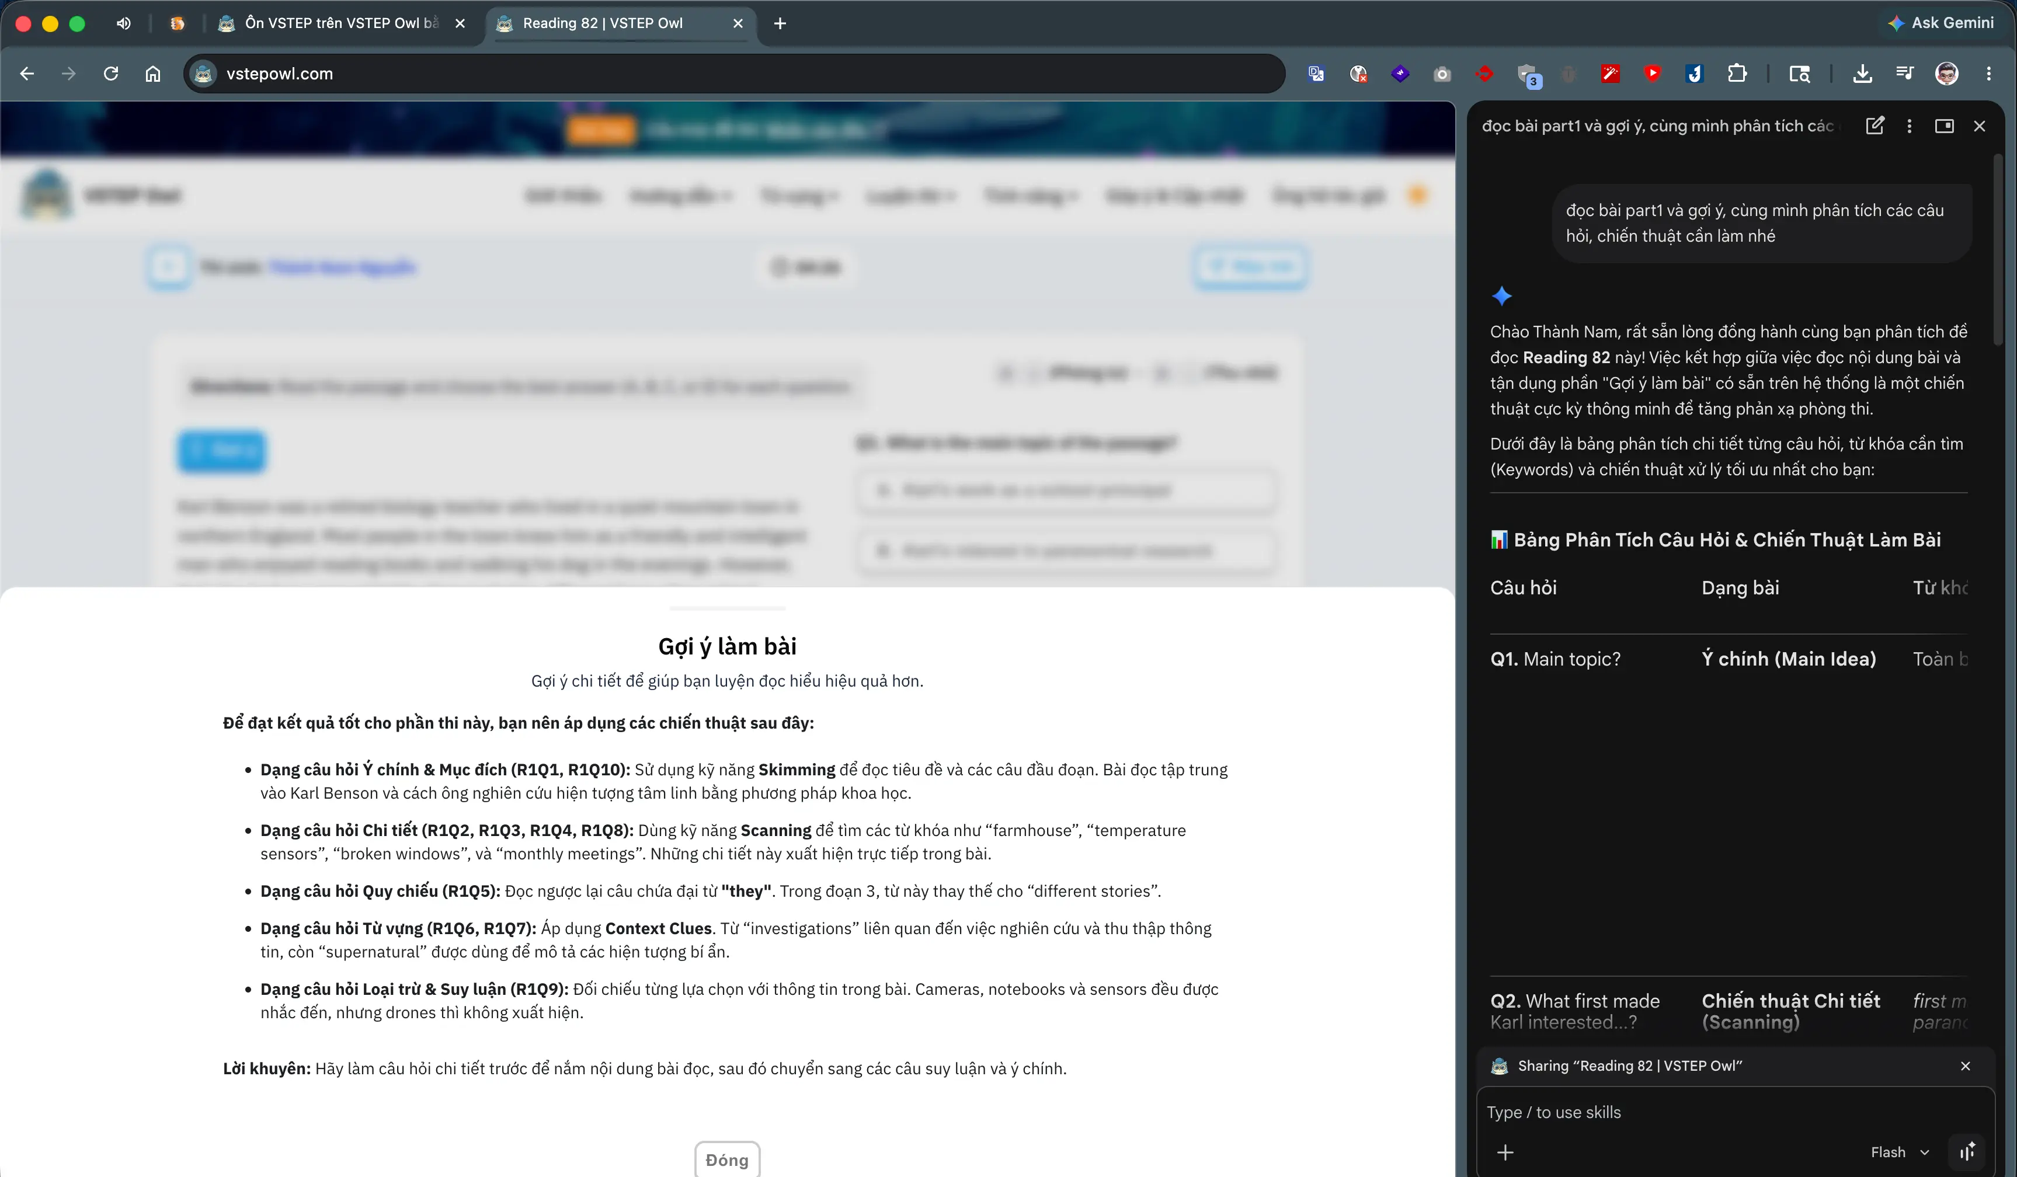Click the 'Câu hỏi' column header

[x=1523, y=588]
